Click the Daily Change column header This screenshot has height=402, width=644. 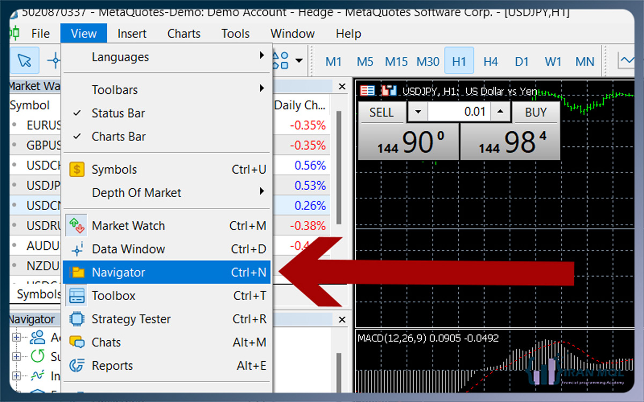[300, 105]
